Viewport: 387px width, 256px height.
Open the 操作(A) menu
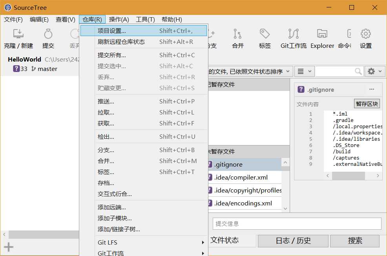click(x=119, y=20)
